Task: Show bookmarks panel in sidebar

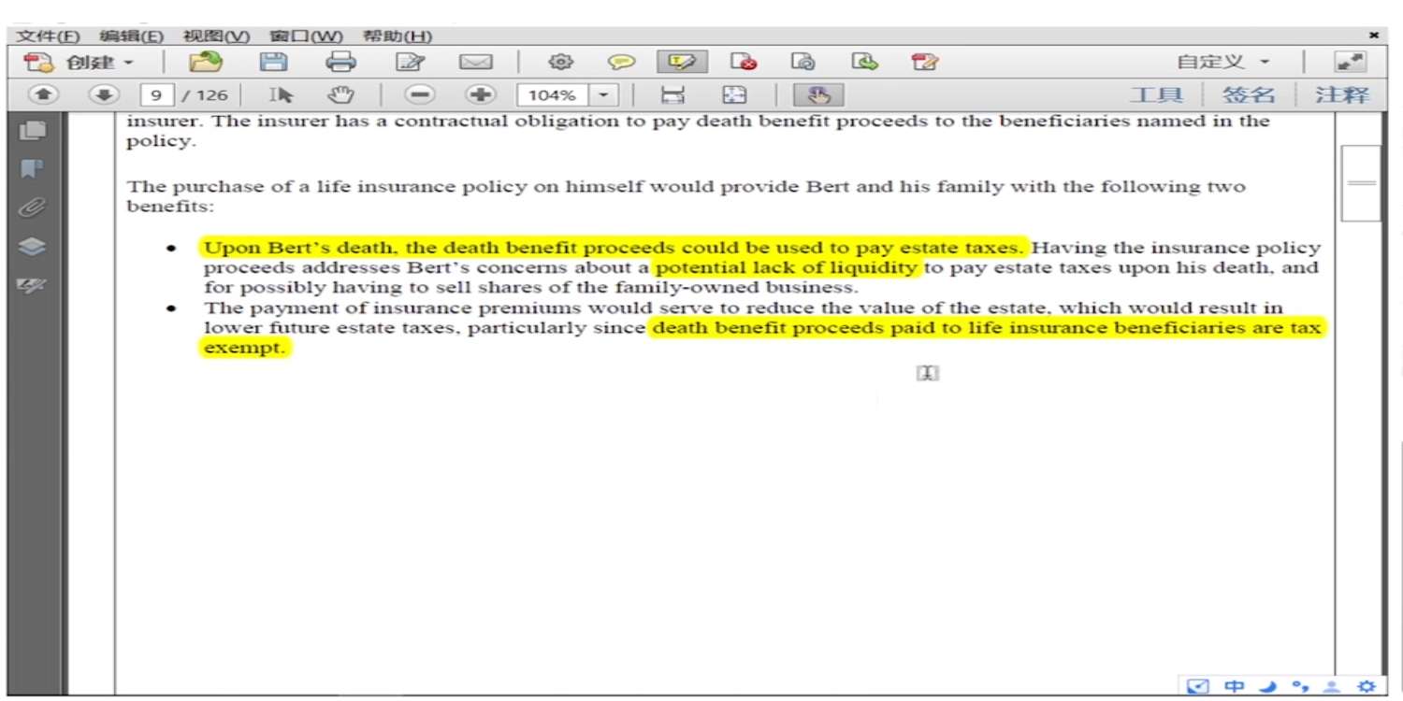Action: click(x=33, y=169)
